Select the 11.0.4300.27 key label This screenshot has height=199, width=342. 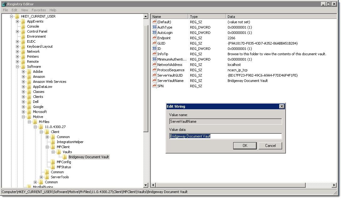click(x=55, y=127)
